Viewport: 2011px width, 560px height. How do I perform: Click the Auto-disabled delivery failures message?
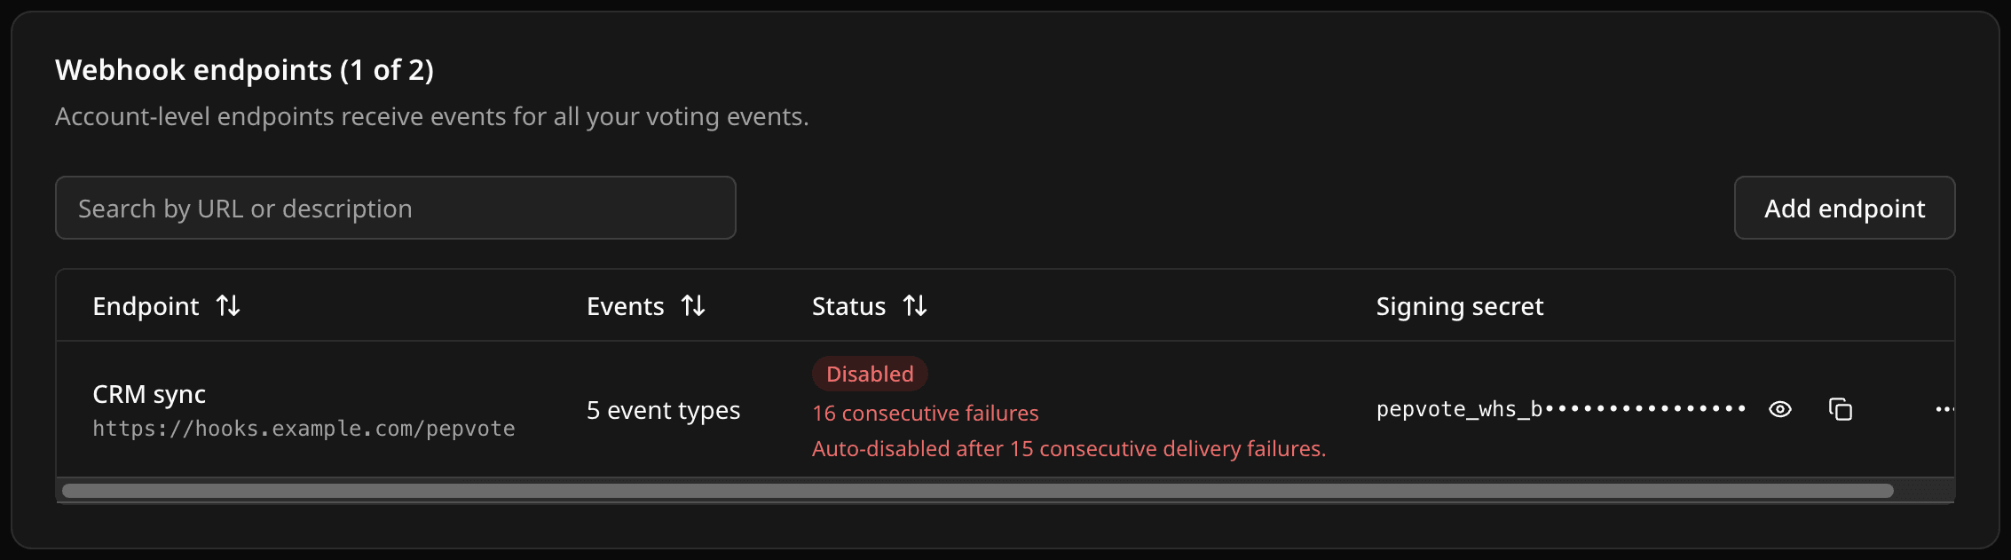(x=1069, y=449)
